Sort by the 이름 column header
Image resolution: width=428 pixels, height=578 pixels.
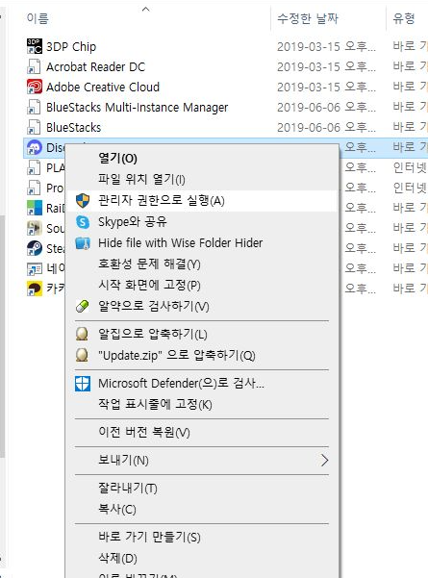tap(38, 18)
